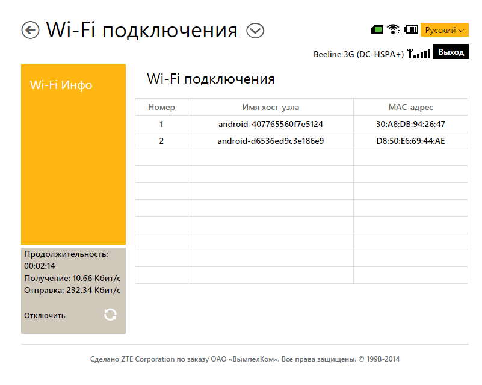Viewport: 482px width, 385px height.
Task: Click row number 2 cell
Action: [x=161, y=141]
